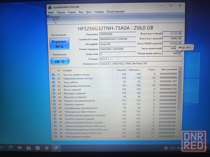This screenshot has height=157, width=210.
Task: Open Microsoft Store from the taskbar
Action: pyautogui.click(x=29, y=148)
